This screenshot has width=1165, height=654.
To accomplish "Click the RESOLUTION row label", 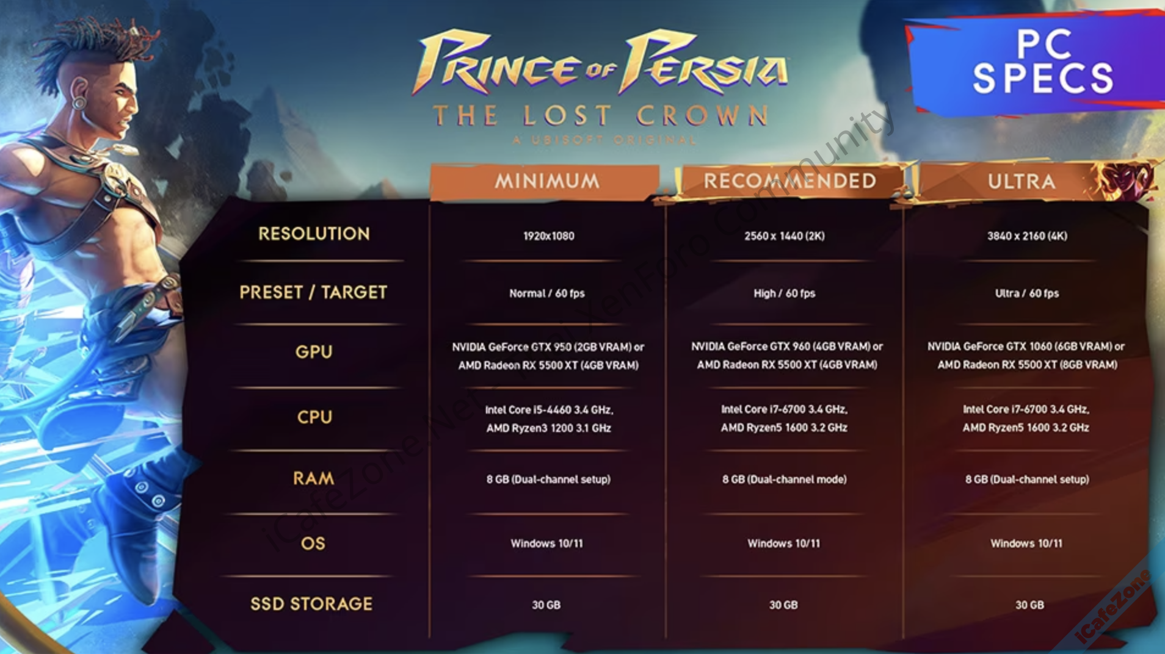I will click(x=314, y=234).
